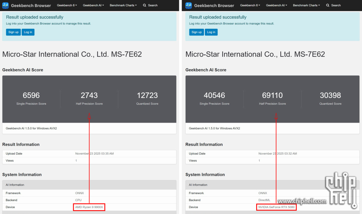Click Log in button on RTX 5080 page
362x214 pixels.
click(x=211, y=32)
